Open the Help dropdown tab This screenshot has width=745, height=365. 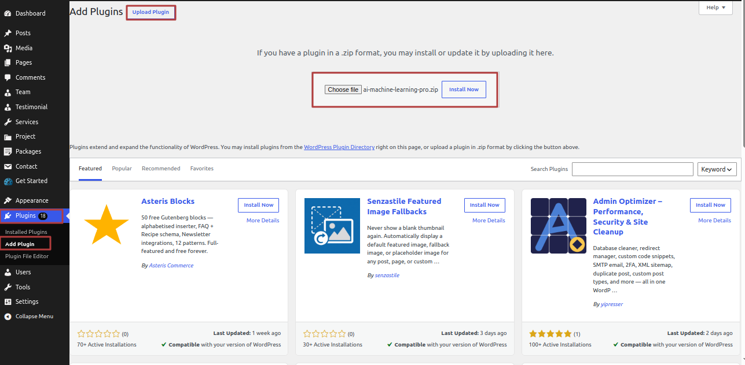click(716, 8)
